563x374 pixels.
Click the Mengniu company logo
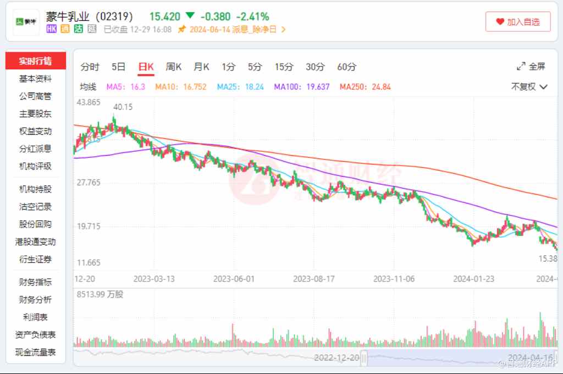click(26, 21)
